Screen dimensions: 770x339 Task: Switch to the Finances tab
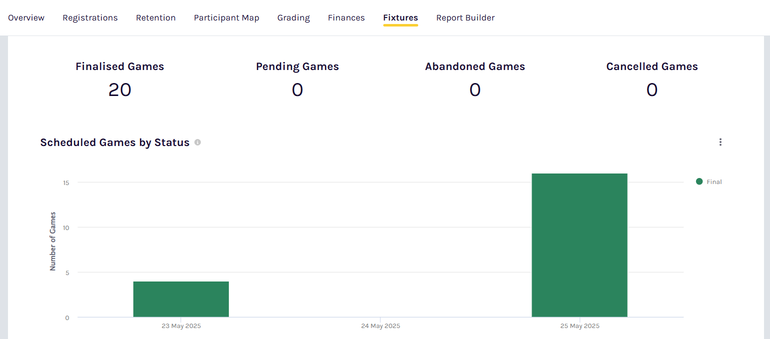pos(346,18)
